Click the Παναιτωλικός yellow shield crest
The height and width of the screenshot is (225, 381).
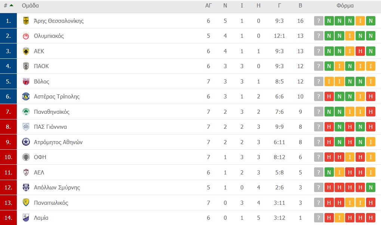[26, 203]
